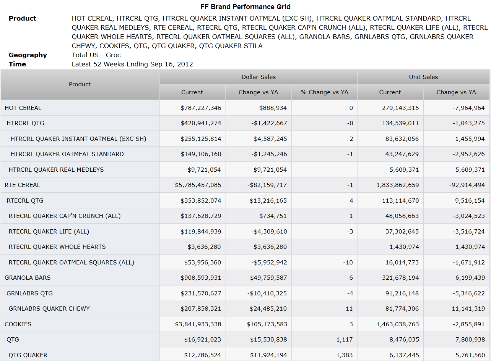This screenshot has height=361, width=491.
Task: Click the Unit Sales group header
Action: [423, 77]
